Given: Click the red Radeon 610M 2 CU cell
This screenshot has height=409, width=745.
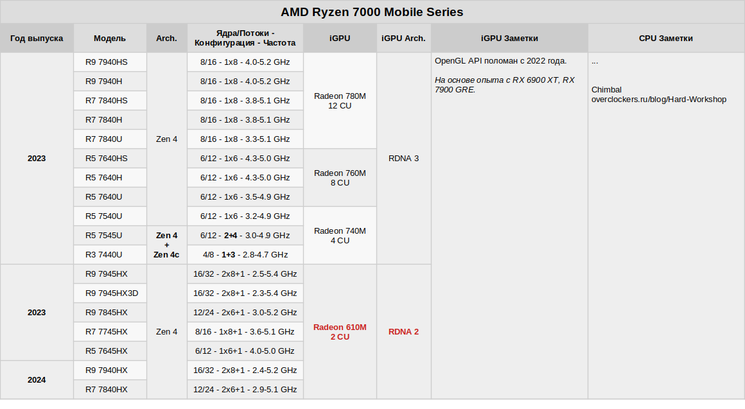Looking at the screenshot, I should [340, 332].
